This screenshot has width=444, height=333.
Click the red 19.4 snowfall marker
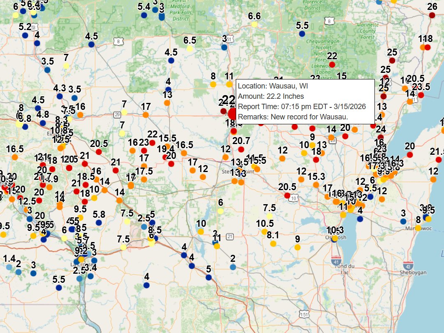165,157
